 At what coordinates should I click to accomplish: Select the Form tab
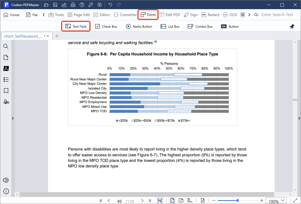[x=148, y=15]
